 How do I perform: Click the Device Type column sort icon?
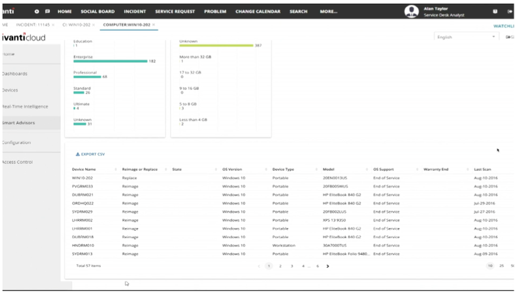point(317,169)
